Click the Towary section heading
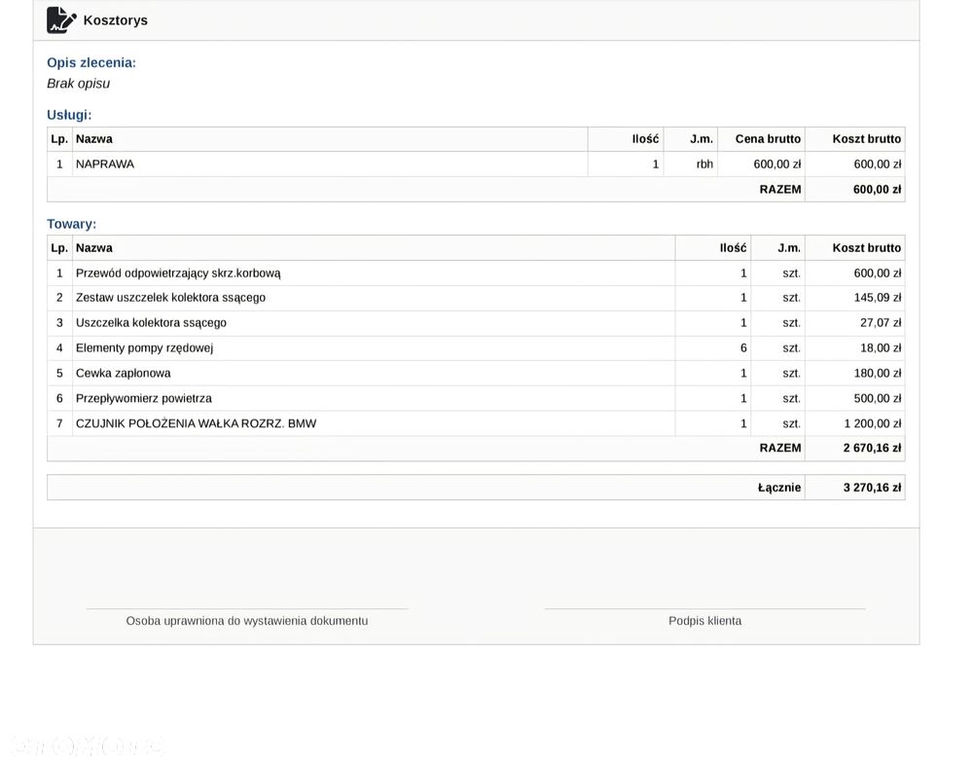The height and width of the screenshot is (766, 973). (71, 224)
